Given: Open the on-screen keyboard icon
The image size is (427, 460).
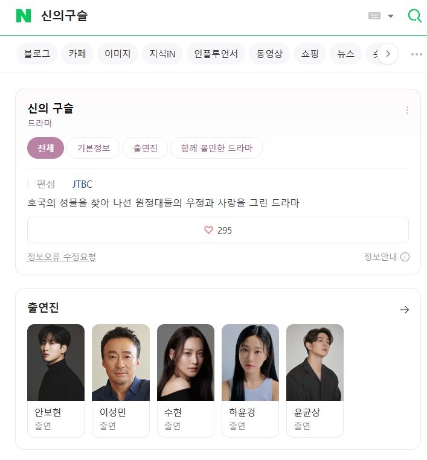Looking at the screenshot, I should click(x=374, y=16).
